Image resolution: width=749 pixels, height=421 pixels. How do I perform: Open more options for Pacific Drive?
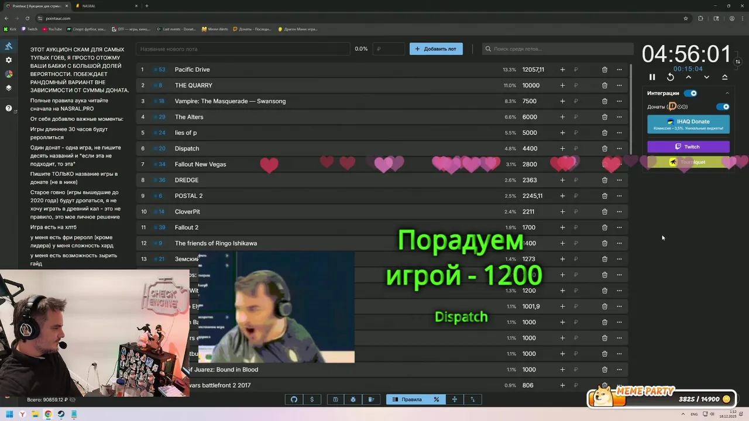tap(619, 70)
